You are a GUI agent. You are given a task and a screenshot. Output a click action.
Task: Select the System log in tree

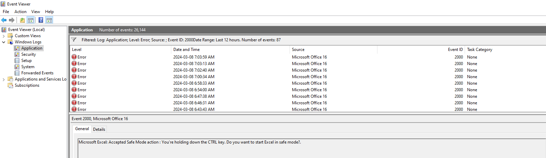[28, 67]
